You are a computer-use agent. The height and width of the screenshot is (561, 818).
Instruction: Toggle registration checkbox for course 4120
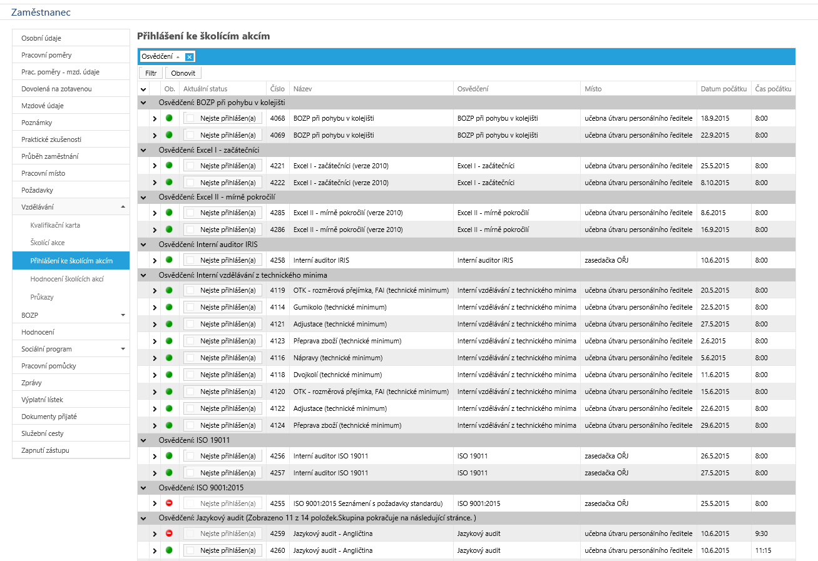(190, 391)
